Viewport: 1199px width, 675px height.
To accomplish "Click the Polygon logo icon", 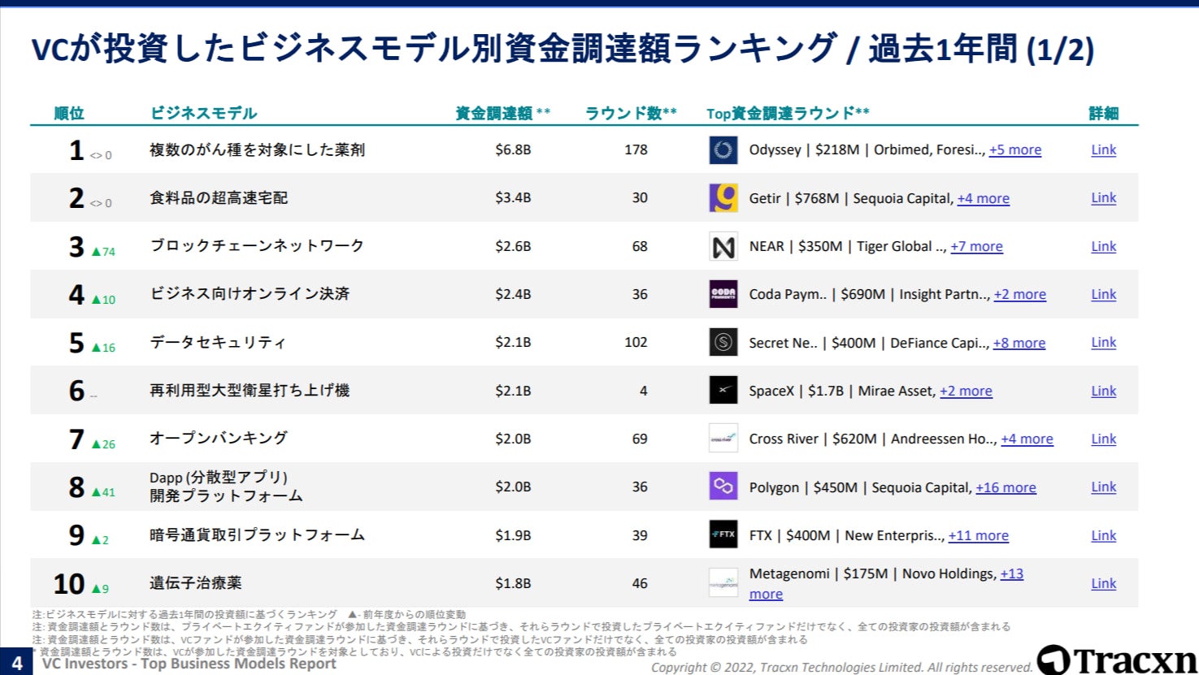I will 723,487.
